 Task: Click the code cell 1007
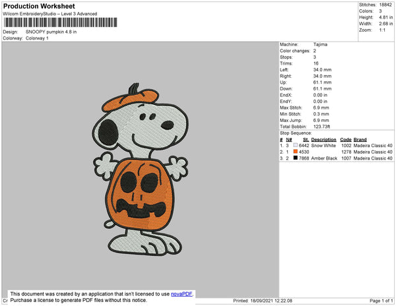point(346,158)
